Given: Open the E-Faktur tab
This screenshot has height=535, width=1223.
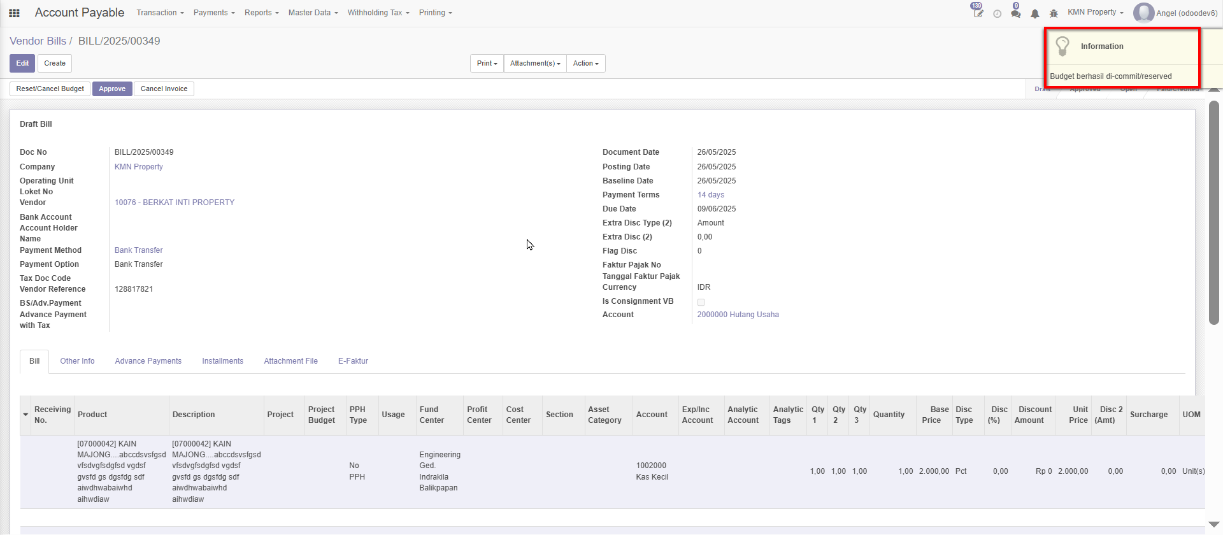Looking at the screenshot, I should [x=353, y=361].
